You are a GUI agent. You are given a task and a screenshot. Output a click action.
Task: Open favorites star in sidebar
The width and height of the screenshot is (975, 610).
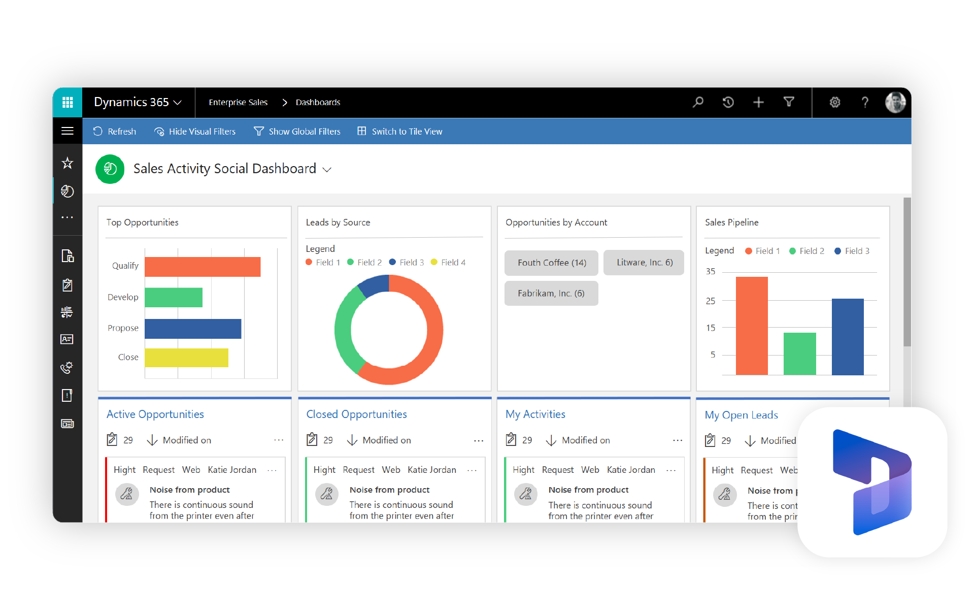[x=67, y=163]
